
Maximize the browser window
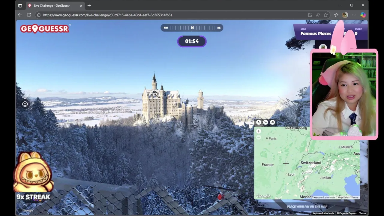pos(352,5)
